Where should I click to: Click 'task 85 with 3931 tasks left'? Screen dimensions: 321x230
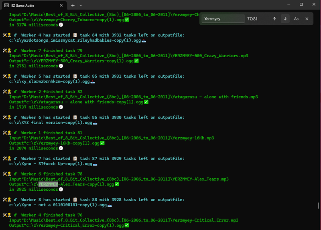coord(114,76)
